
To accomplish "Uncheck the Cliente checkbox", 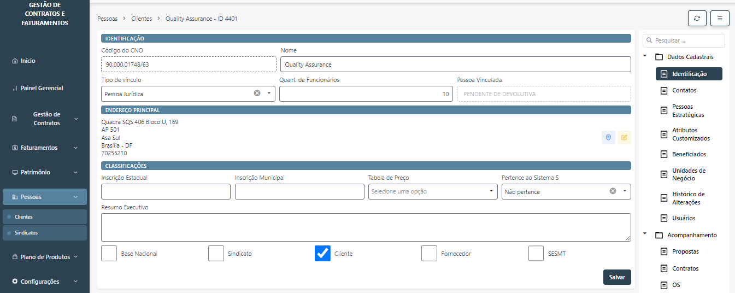I will coord(322,254).
